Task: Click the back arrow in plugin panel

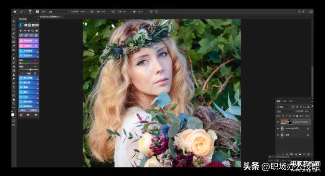Action: pos(20,31)
